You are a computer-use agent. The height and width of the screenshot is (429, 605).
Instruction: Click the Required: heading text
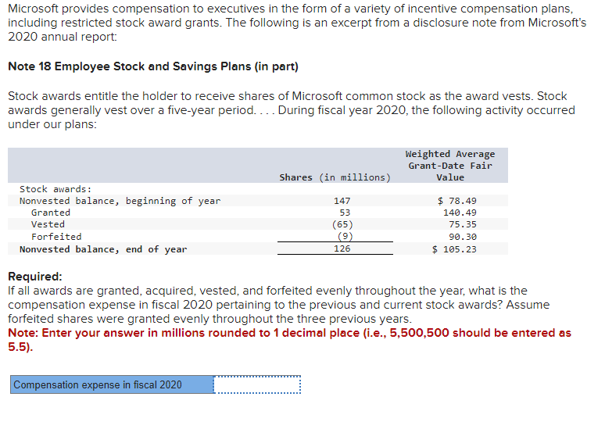[35, 276]
